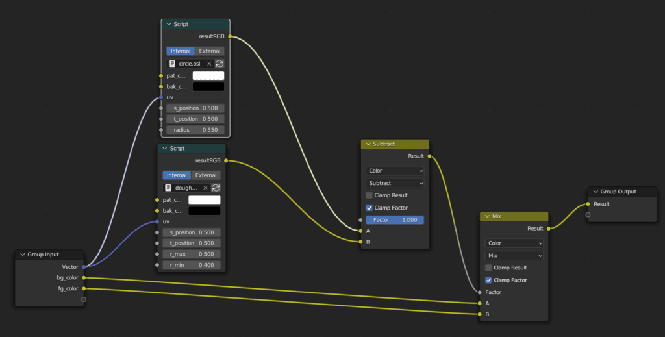Open the Subtract blend mode dropdown

point(395,183)
